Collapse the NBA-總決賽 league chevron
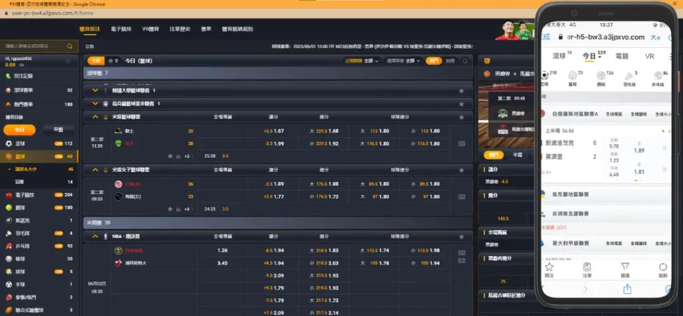The width and height of the screenshot is (683, 316). [x=95, y=237]
